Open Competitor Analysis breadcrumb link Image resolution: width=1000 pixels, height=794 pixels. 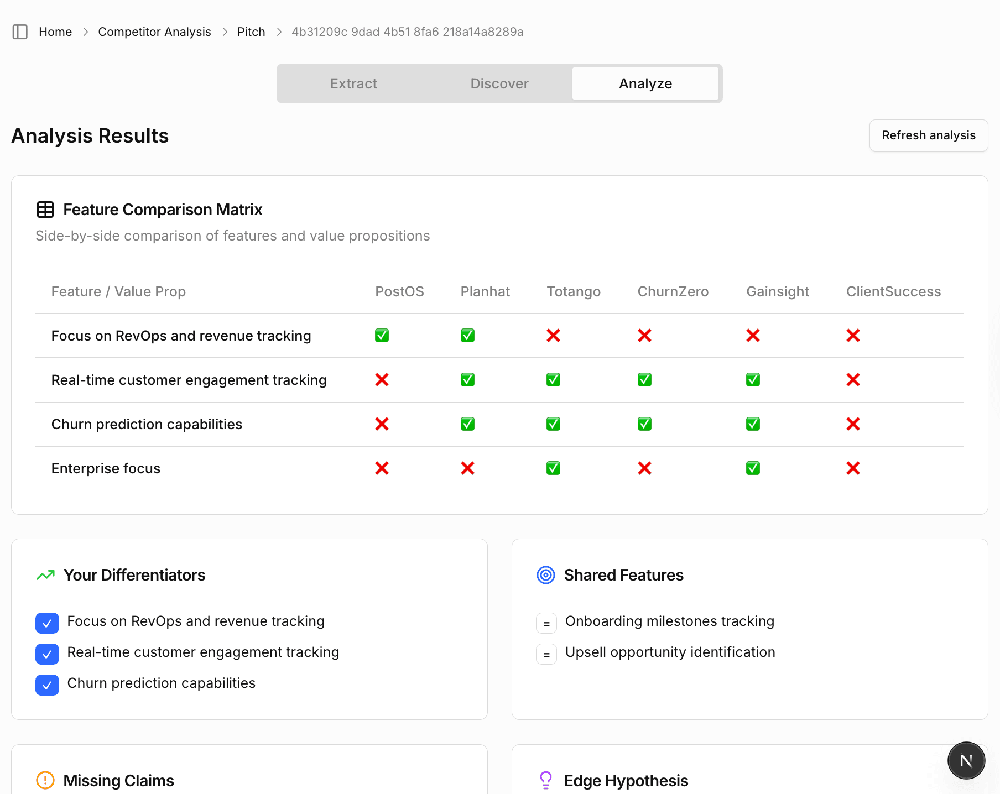tap(154, 32)
